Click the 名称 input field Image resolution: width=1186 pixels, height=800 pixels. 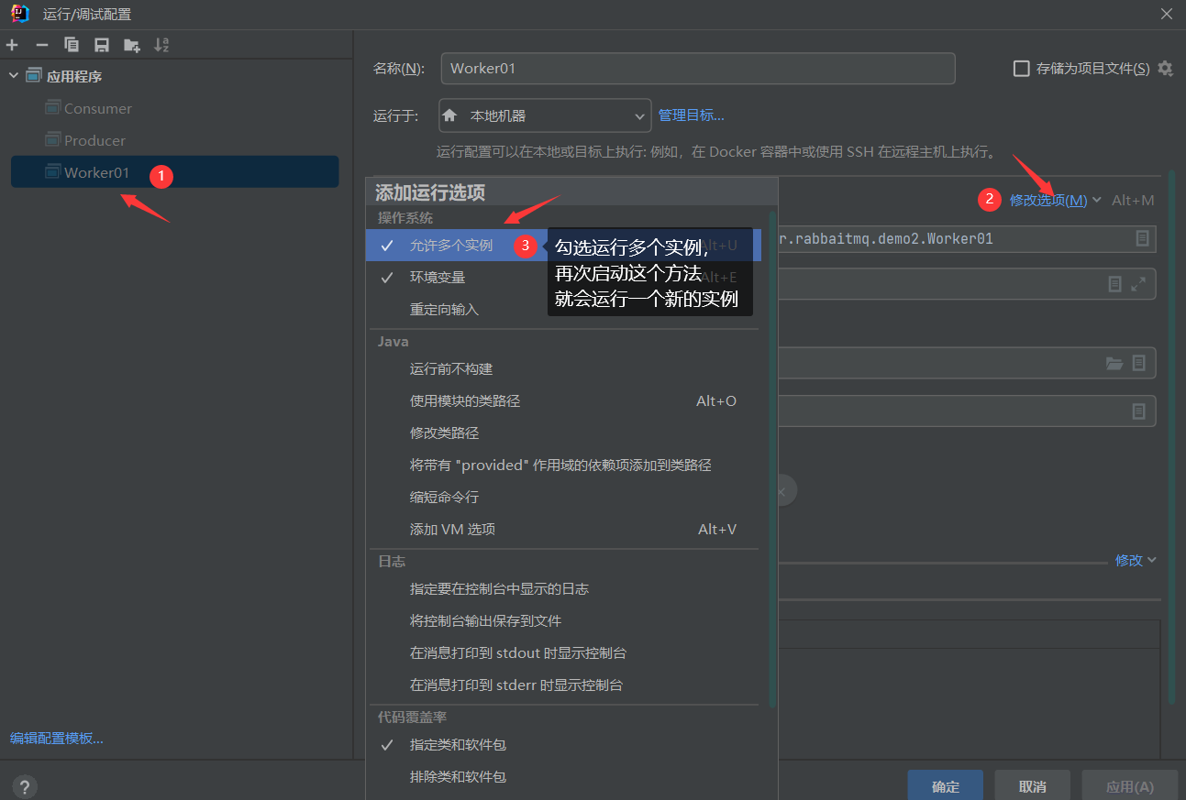pyautogui.click(x=697, y=69)
